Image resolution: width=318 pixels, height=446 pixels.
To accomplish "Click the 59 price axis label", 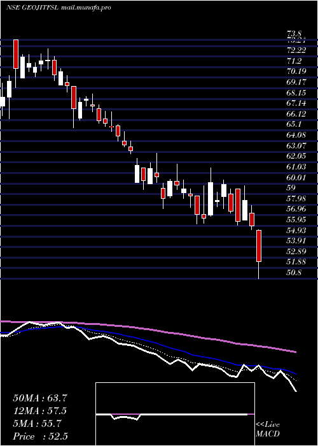I will pos(291,188).
